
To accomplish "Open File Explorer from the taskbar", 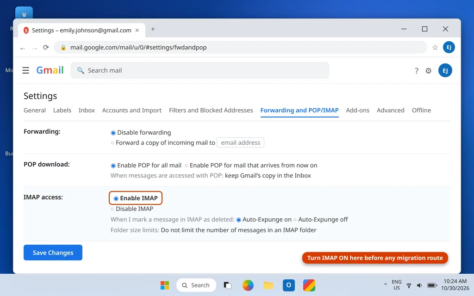I will click(268, 285).
